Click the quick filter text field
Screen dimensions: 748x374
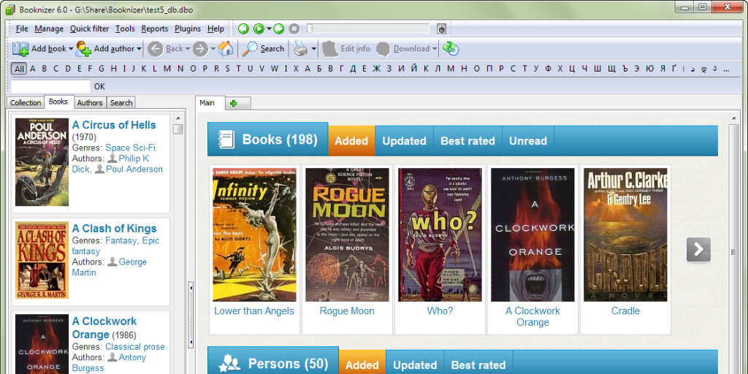pos(50,86)
